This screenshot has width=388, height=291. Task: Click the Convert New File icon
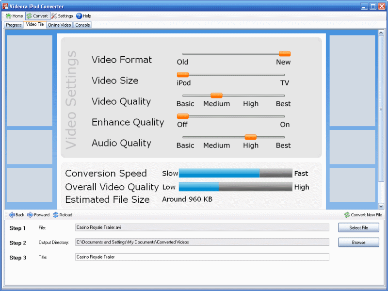pos(347,215)
